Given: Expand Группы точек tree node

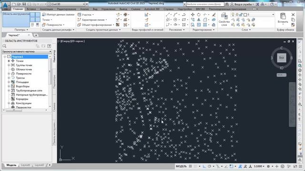Looking at the screenshot, I should pyautogui.click(x=9, y=65).
